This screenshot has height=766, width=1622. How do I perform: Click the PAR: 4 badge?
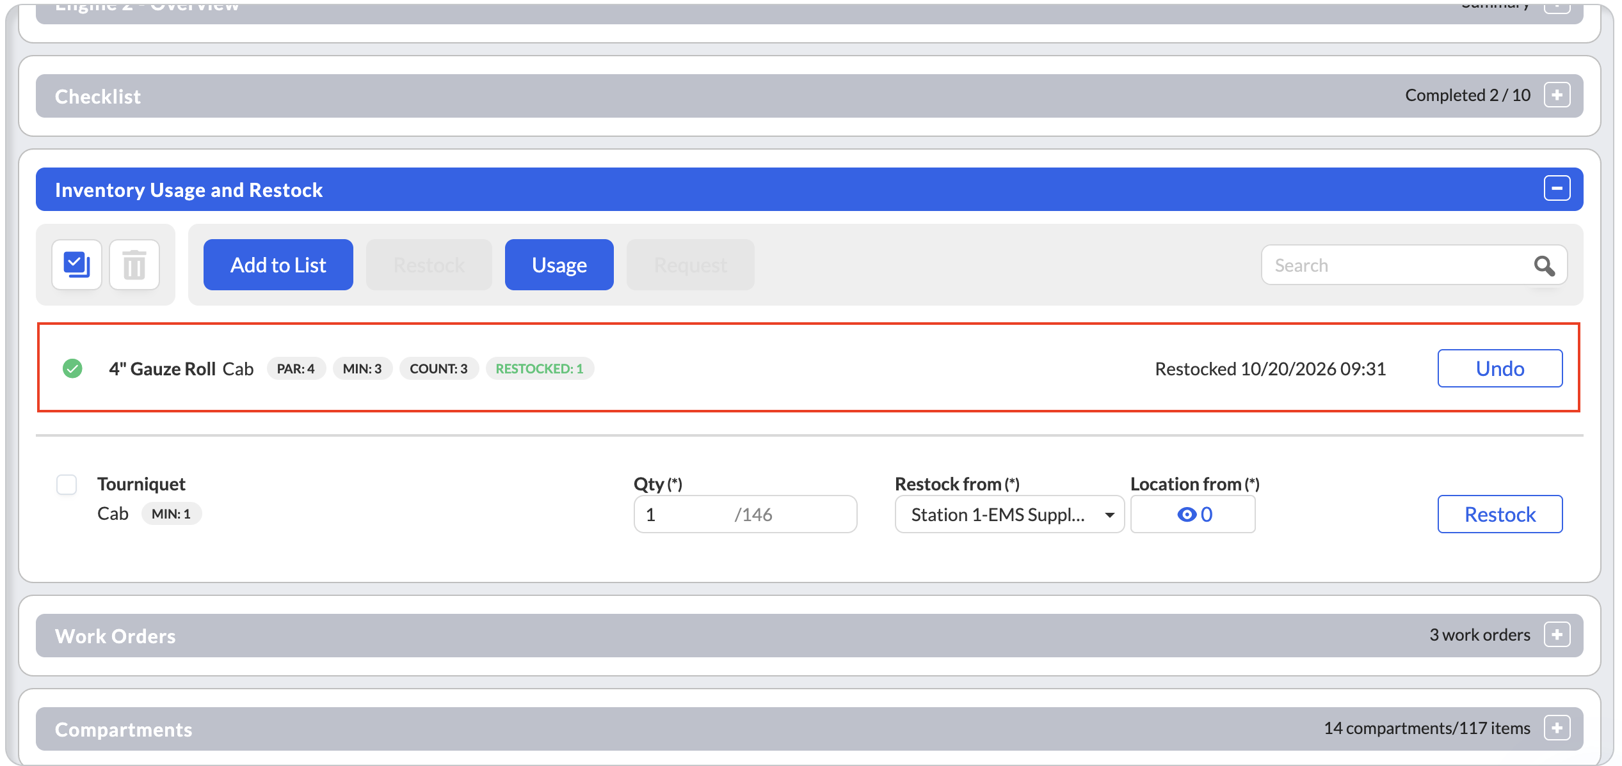tap(296, 369)
